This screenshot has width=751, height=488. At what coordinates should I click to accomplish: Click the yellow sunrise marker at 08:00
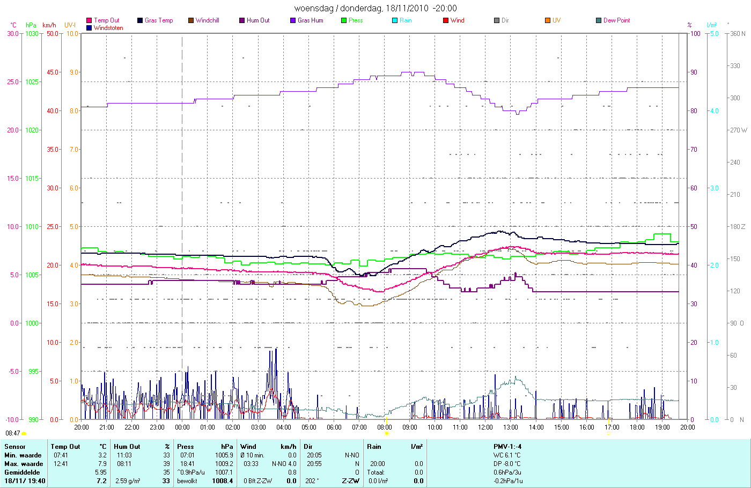click(386, 433)
